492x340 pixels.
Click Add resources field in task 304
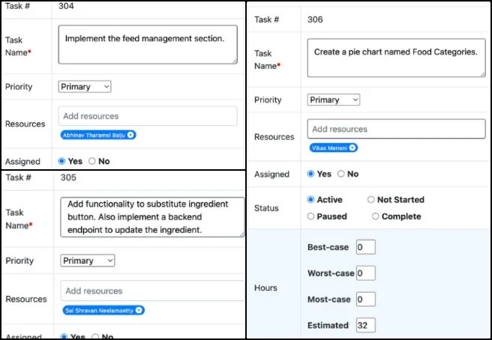[148, 116]
